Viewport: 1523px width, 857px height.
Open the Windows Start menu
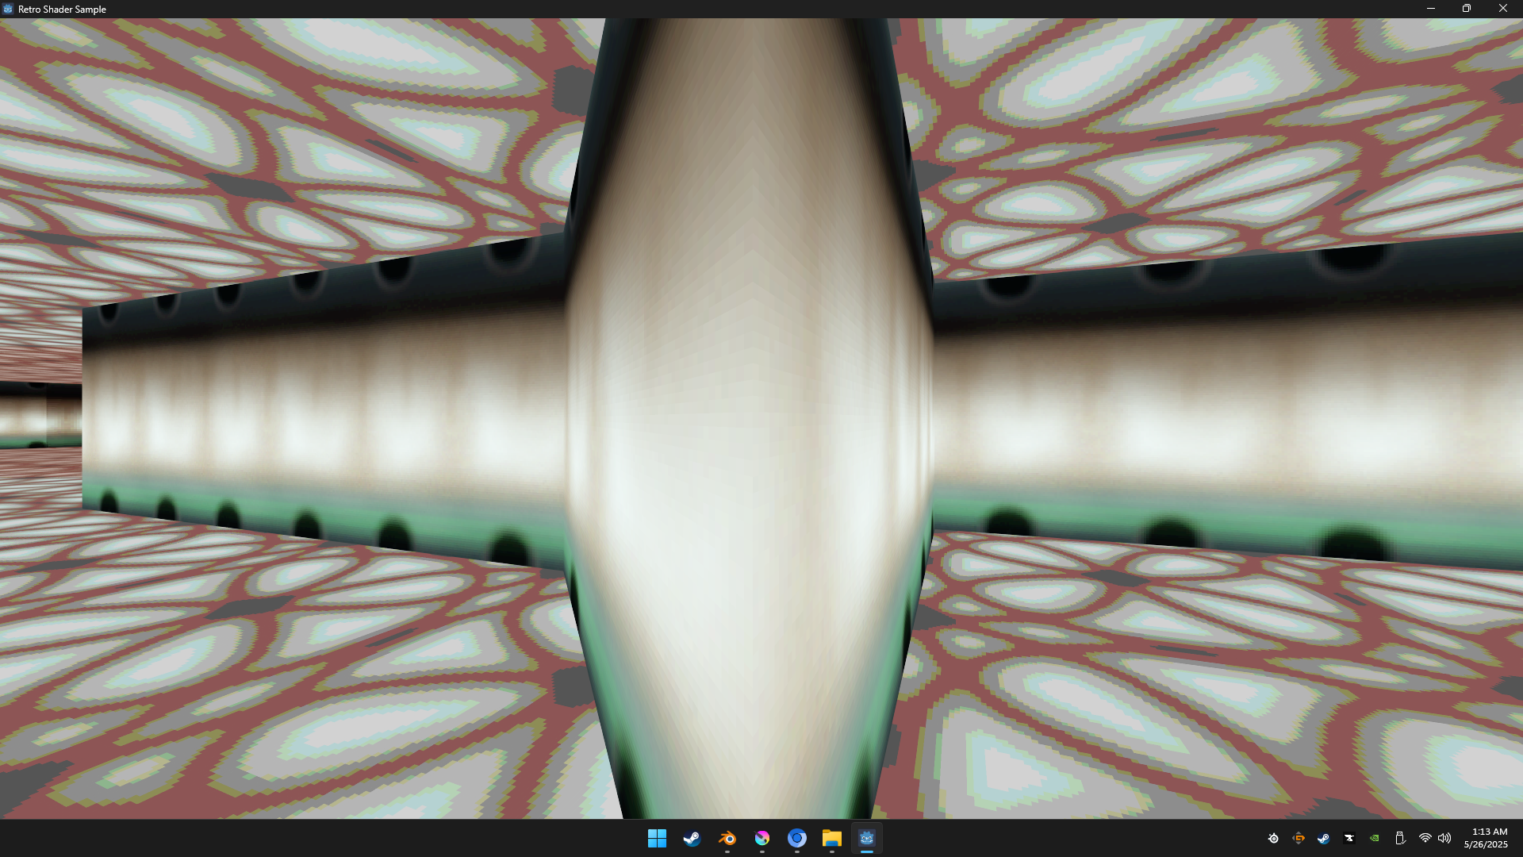[657, 838]
